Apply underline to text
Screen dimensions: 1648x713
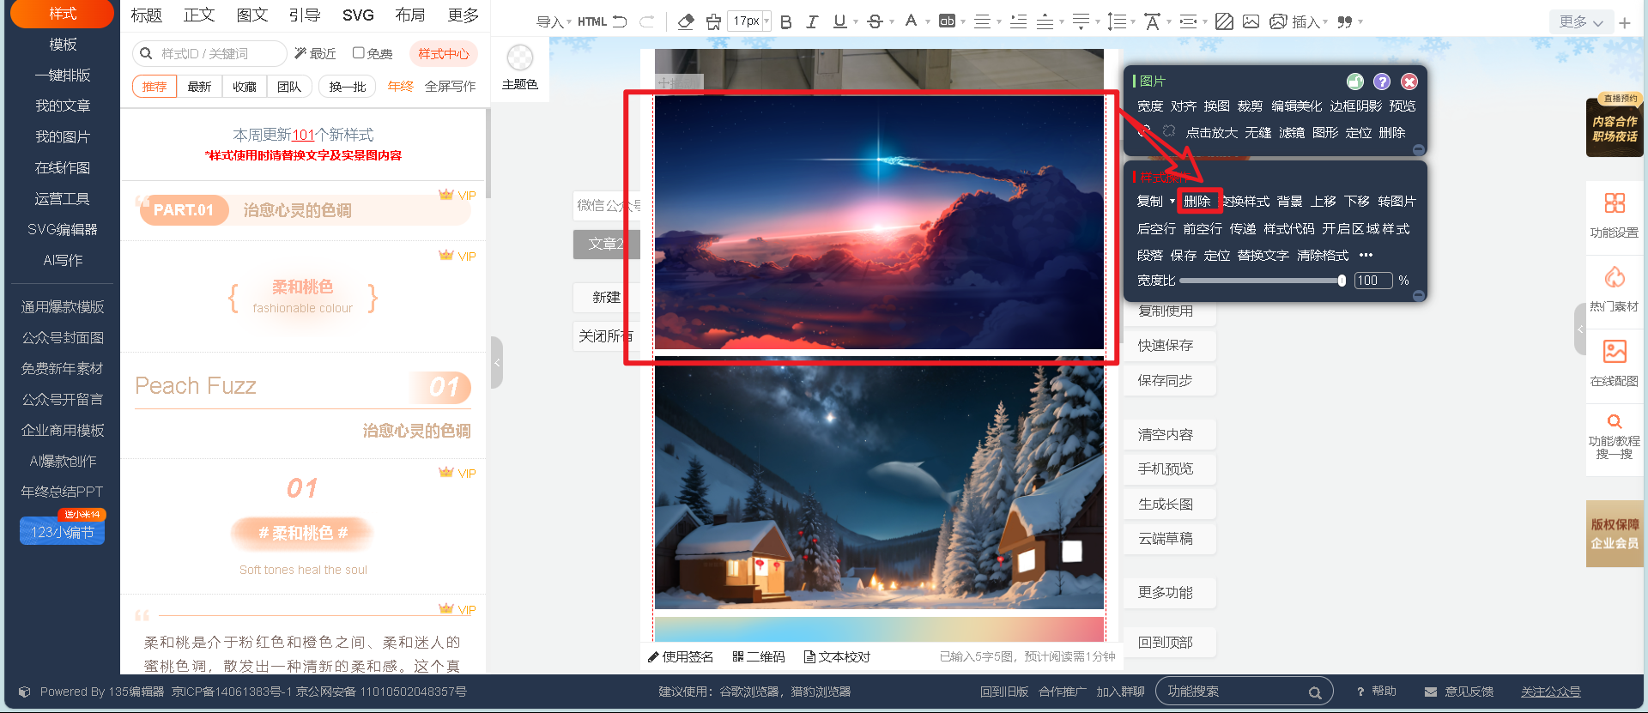(839, 21)
